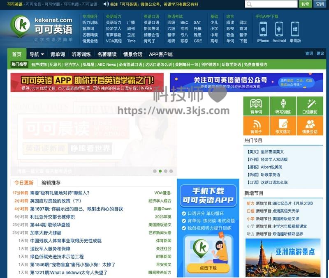This screenshot has width=329, height=278.
Task: Select the third carousel dot
Action: pos(166,171)
